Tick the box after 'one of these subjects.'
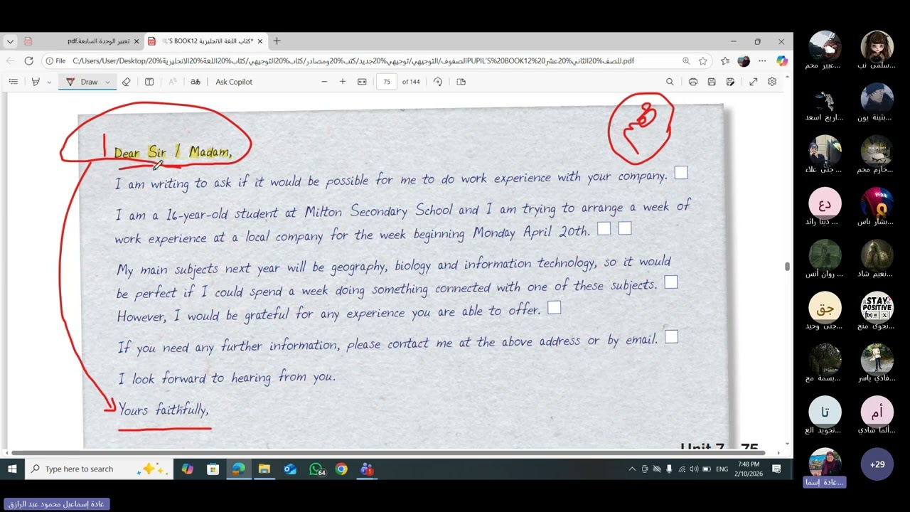910x512 pixels. click(671, 282)
